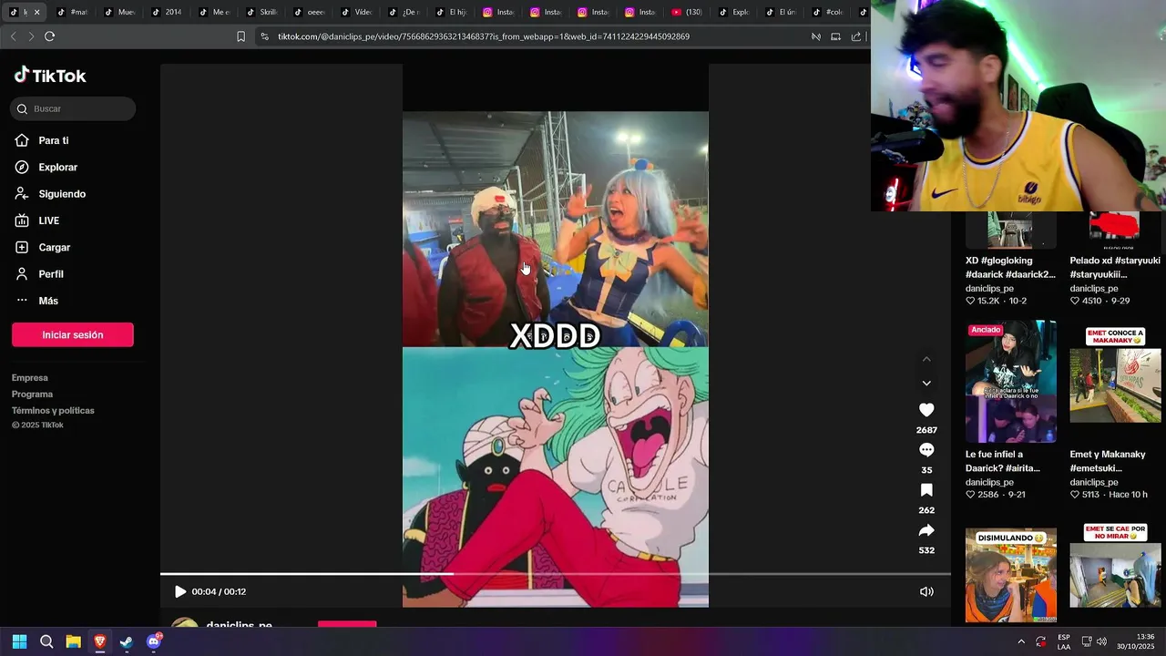Switch to the Muev tab
The height and width of the screenshot is (656, 1166).
(x=120, y=12)
